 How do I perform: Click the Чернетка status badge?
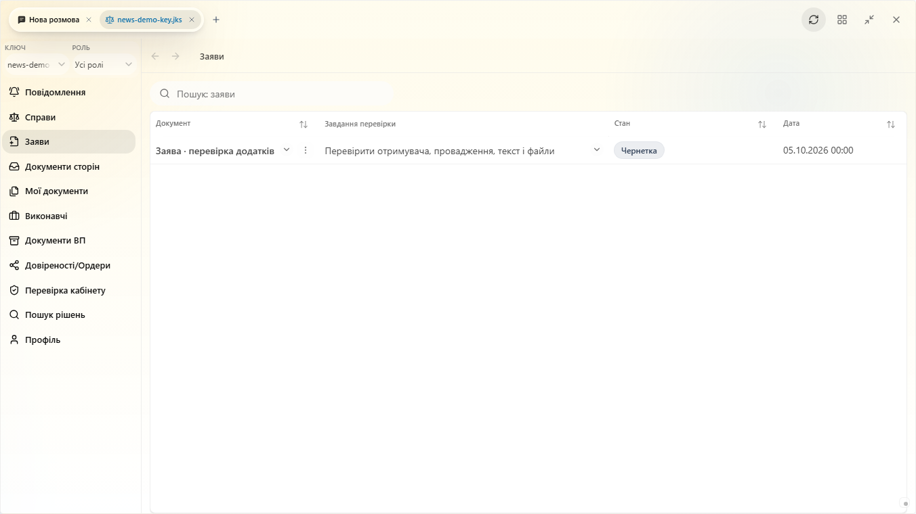click(639, 151)
